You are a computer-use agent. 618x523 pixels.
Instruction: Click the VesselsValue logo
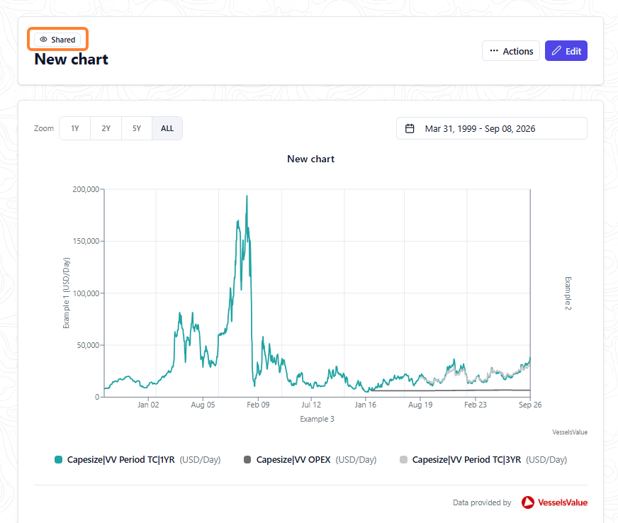tap(554, 502)
